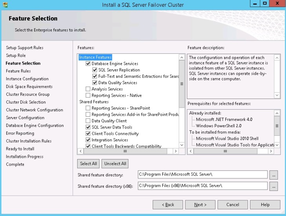Maximize the installer window
The height and width of the screenshot is (216, 286).
(265, 4)
